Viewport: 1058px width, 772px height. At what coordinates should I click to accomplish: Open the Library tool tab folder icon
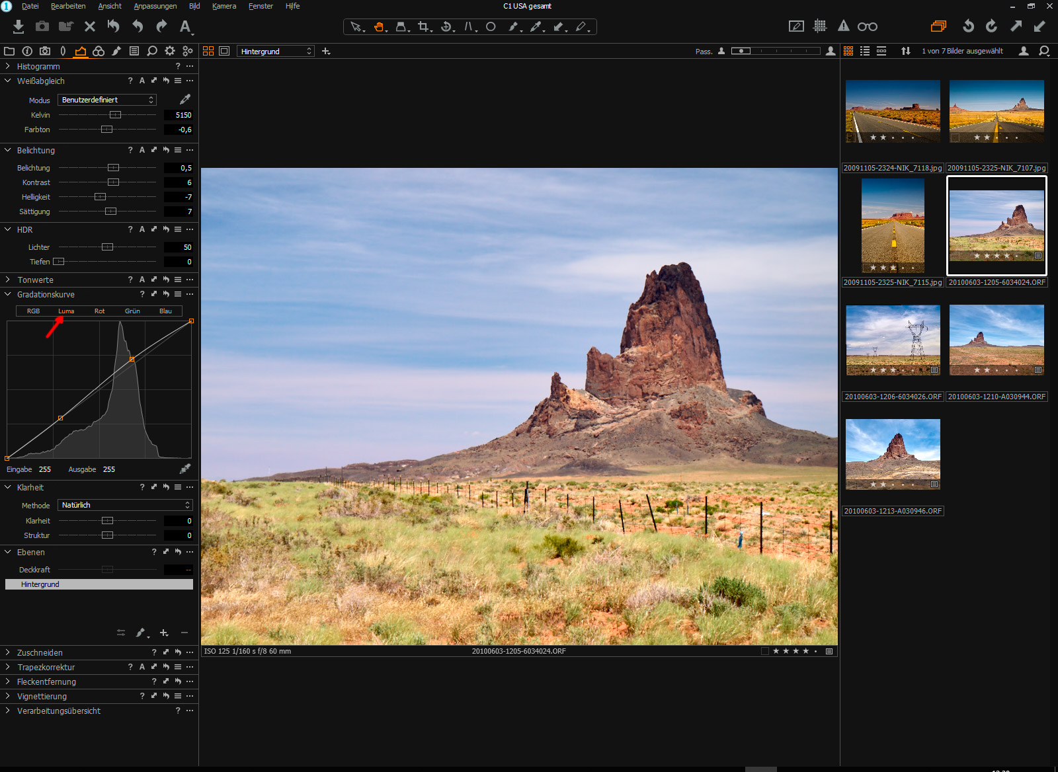tap(9, 51)
